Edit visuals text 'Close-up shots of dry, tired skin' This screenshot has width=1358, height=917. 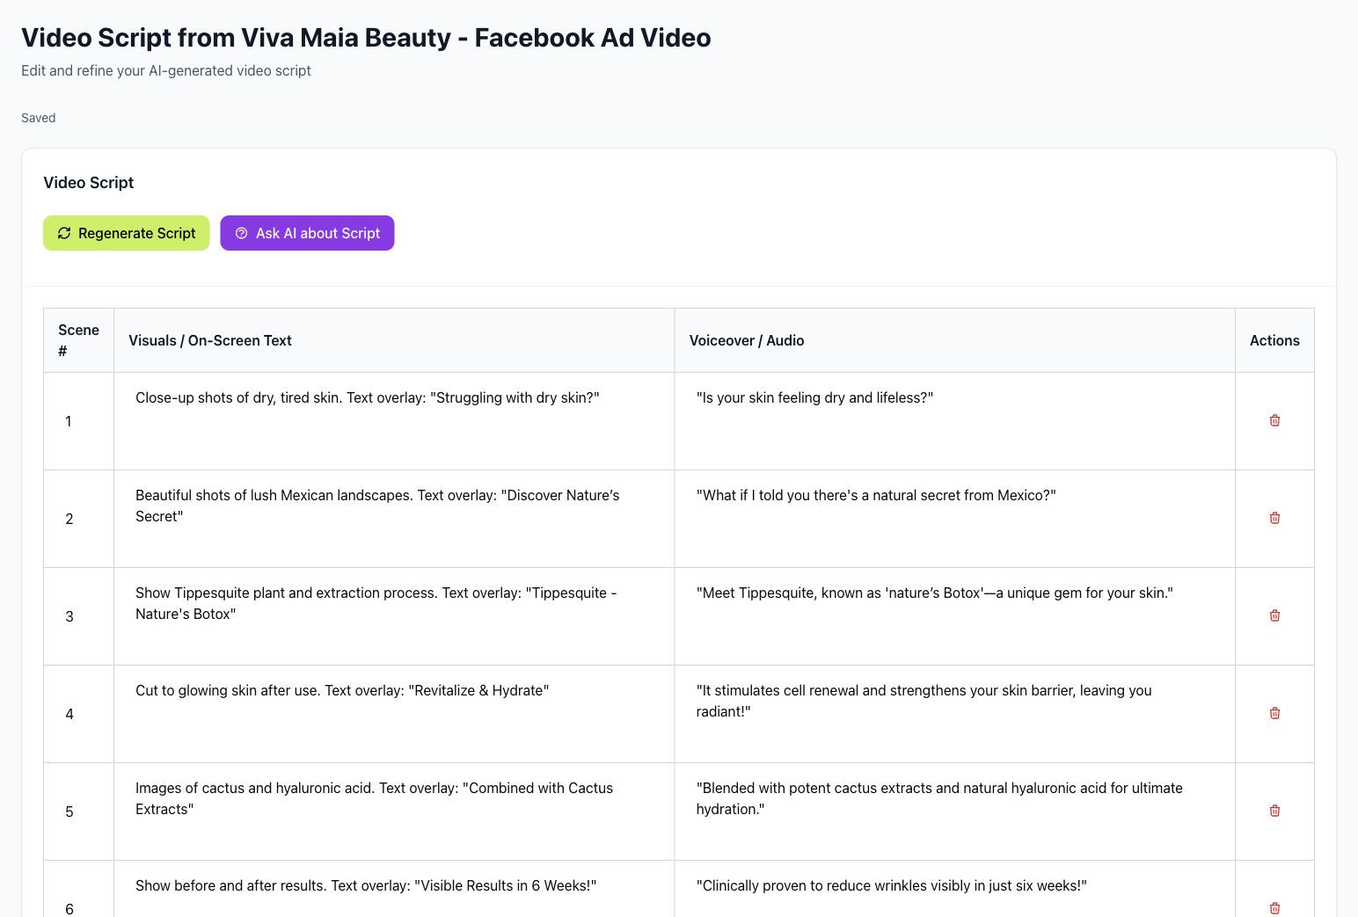click(x=394, y=420)
